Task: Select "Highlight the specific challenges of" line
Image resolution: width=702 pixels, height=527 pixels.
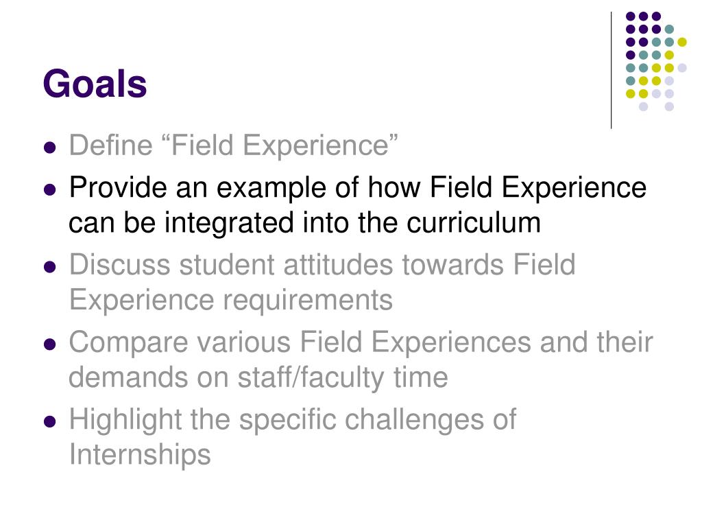Action: (292, 420)
